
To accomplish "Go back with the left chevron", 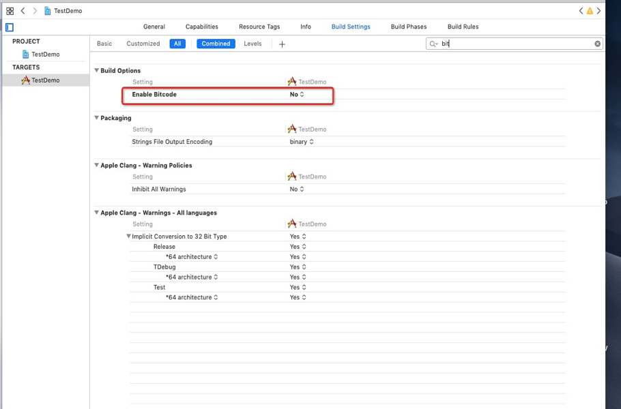I will pos(23,11).
